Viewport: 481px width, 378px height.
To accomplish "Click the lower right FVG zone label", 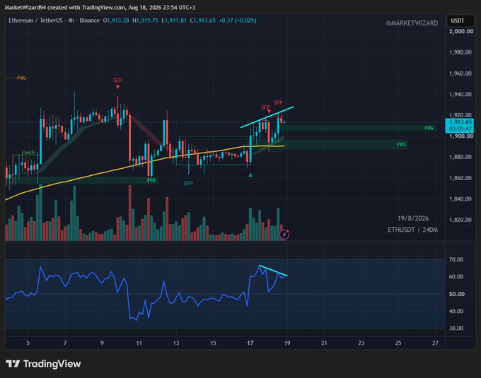I will (x=401, y=144).
